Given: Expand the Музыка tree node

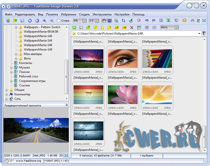Looking at the screenshot, I should [x=11, y=68].
